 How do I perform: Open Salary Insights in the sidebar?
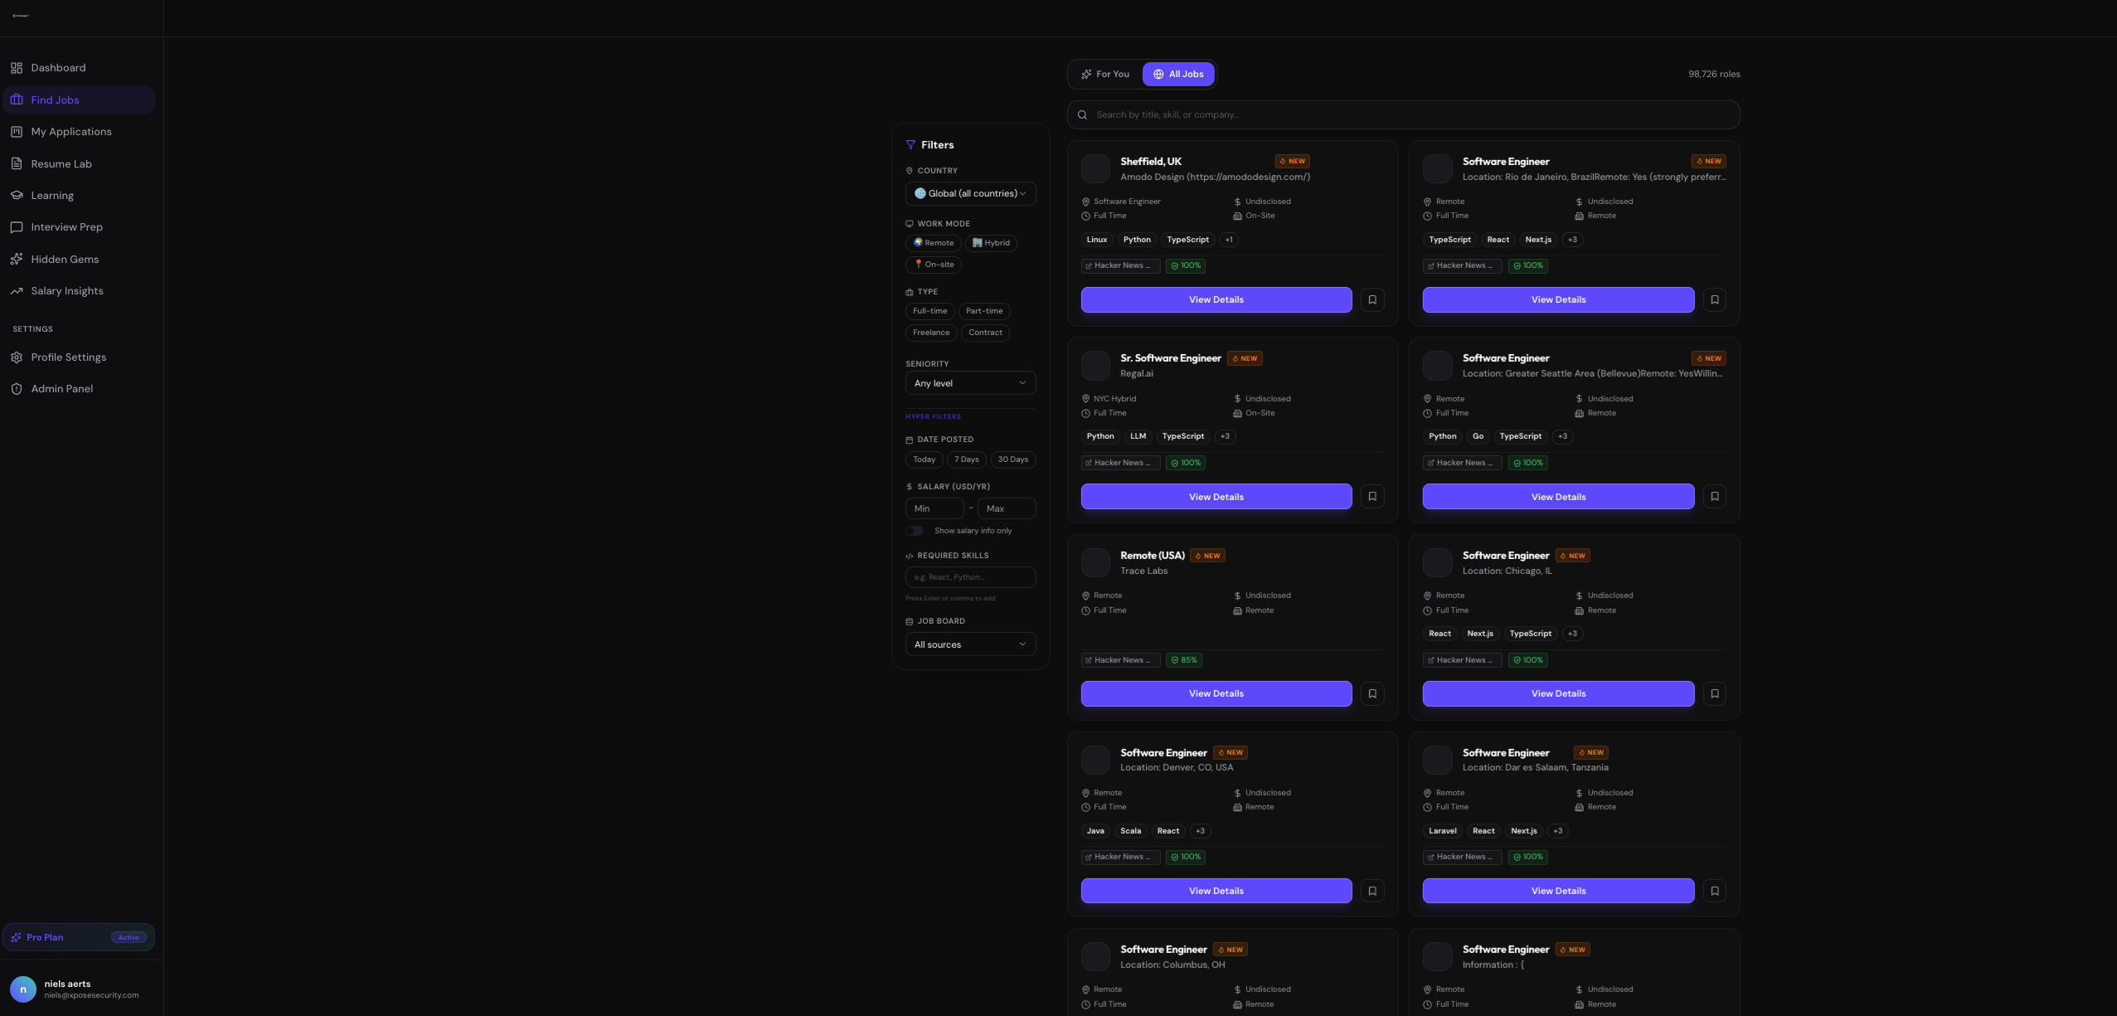tap(66, 291)
